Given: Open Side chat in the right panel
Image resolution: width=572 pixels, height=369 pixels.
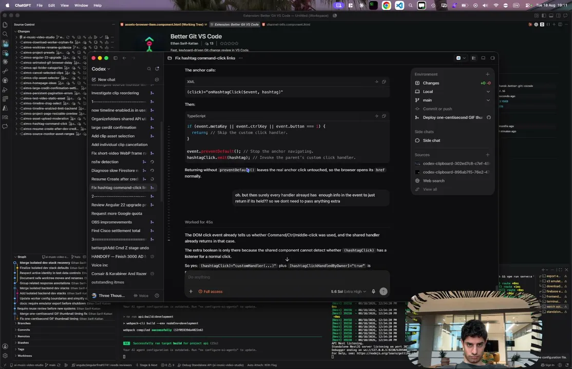Looking at the screenshot, I should click(x=431, y=140).
